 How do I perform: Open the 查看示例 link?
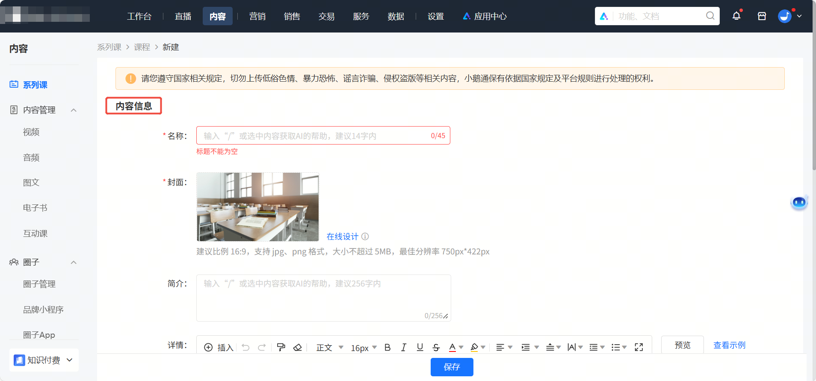point(730,345)
